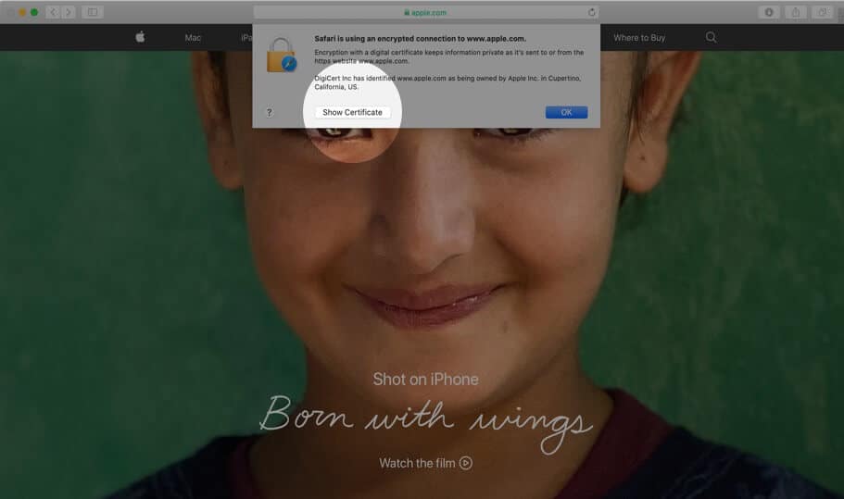
Task: Open the site search magnifier icon
Action: pyautogui.click(x=711, y=37)
